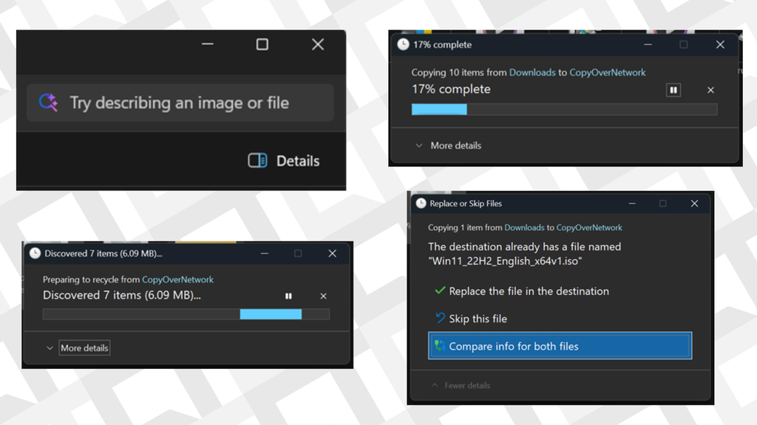Select Skip this file

click(x=478, y=318)
